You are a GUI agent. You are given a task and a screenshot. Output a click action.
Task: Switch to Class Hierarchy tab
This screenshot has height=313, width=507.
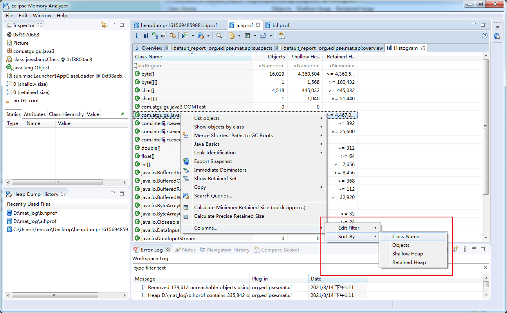click(66, 114)
